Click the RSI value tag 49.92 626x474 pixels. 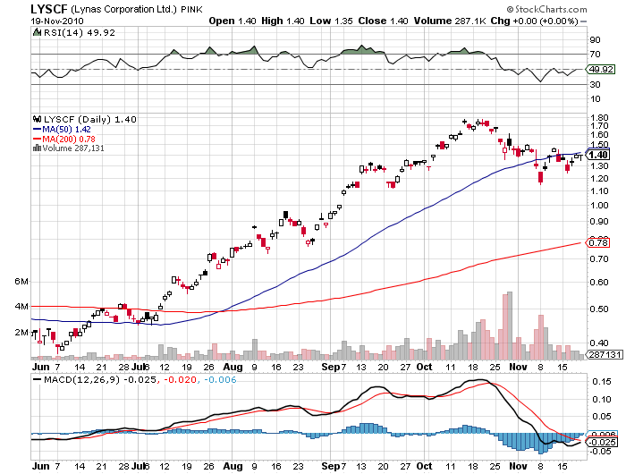click(601, 69)
